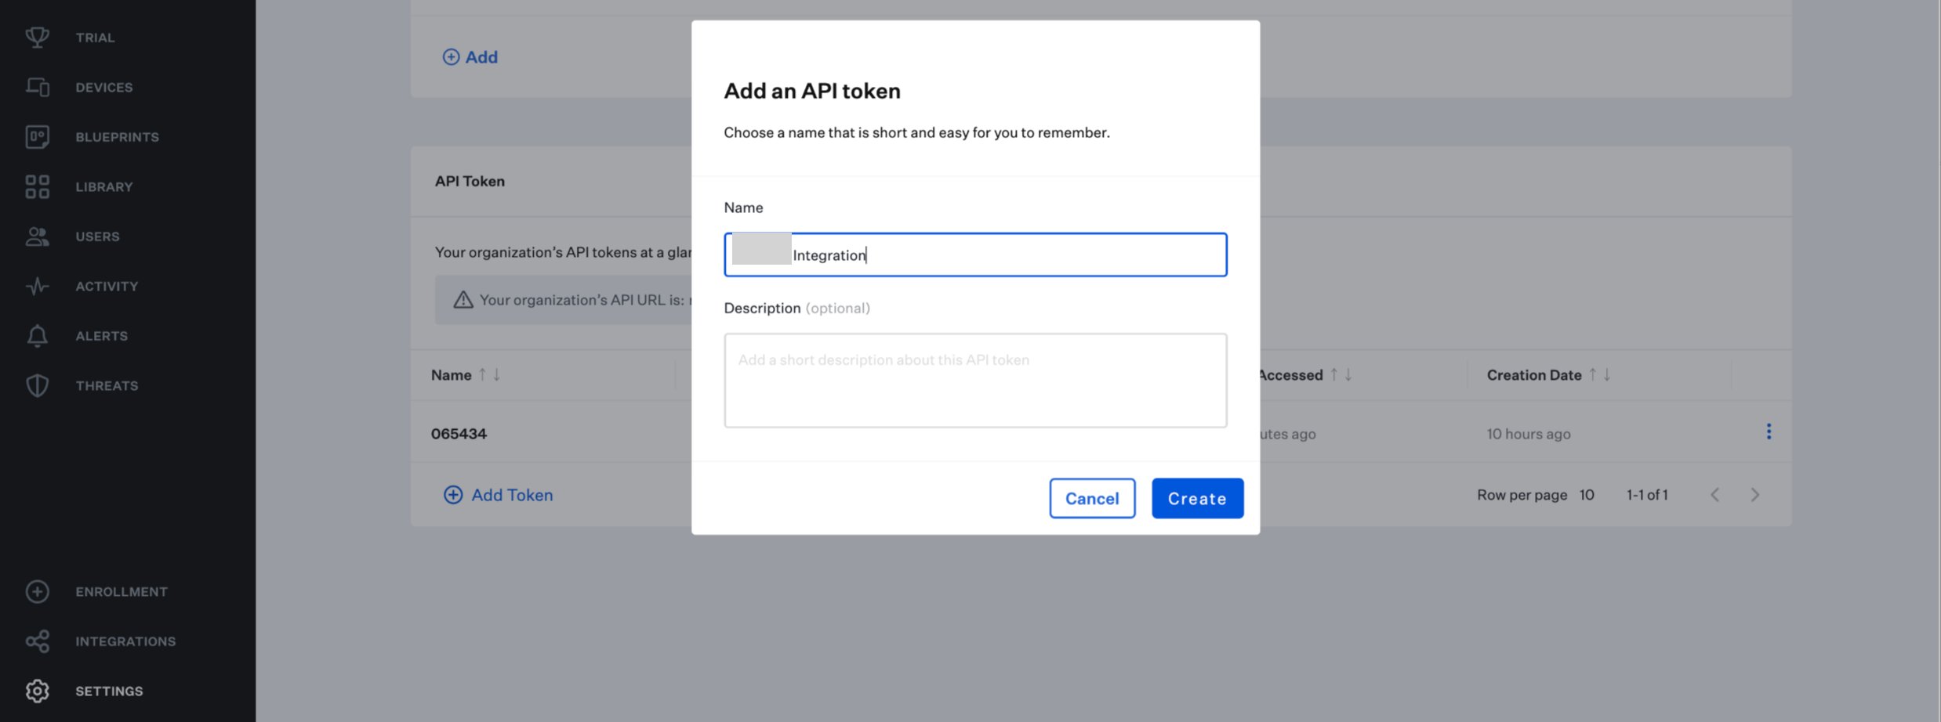Open the Trial trophy icon
Image resolution: width=1941 pixels, height=722 pixels.
37,37
